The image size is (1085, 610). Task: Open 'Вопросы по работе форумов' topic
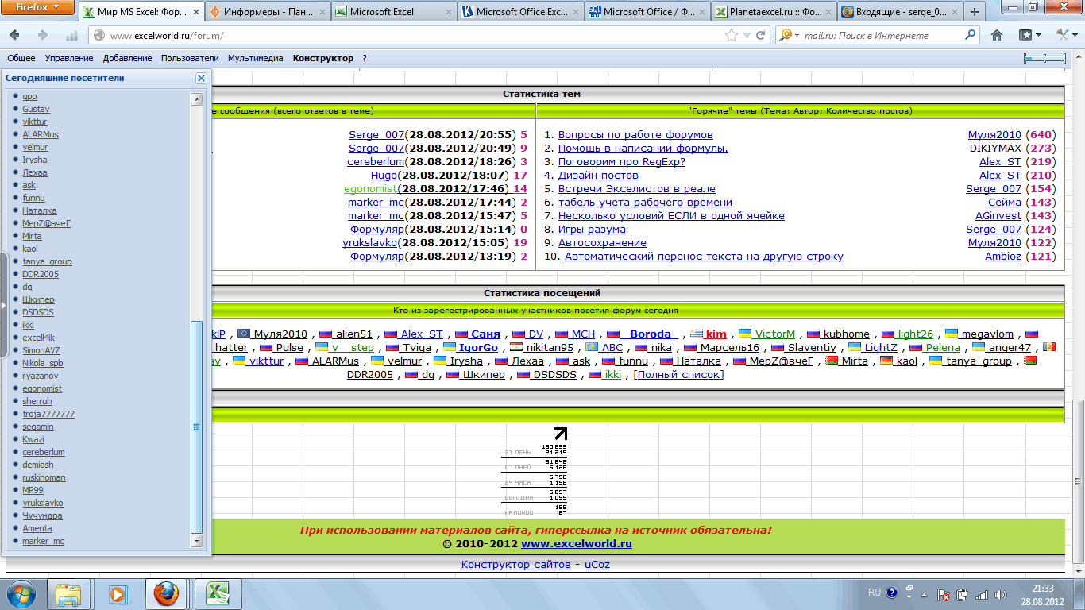tap(635, 135)
